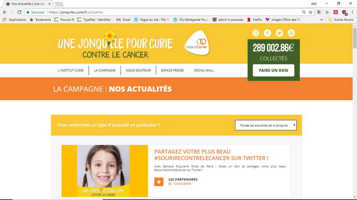Open the Twitter social icon
The height and width of the screenshot is (200, 357).
(279, 33)
